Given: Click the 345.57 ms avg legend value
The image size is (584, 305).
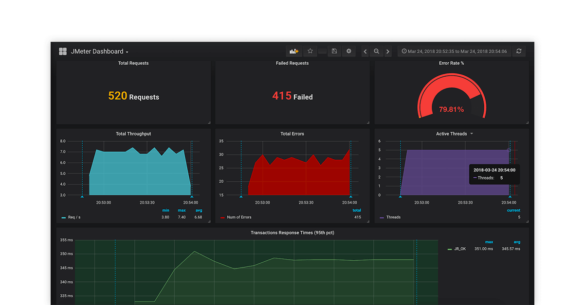Looking at the screenshot, I should tap(511, 249).
